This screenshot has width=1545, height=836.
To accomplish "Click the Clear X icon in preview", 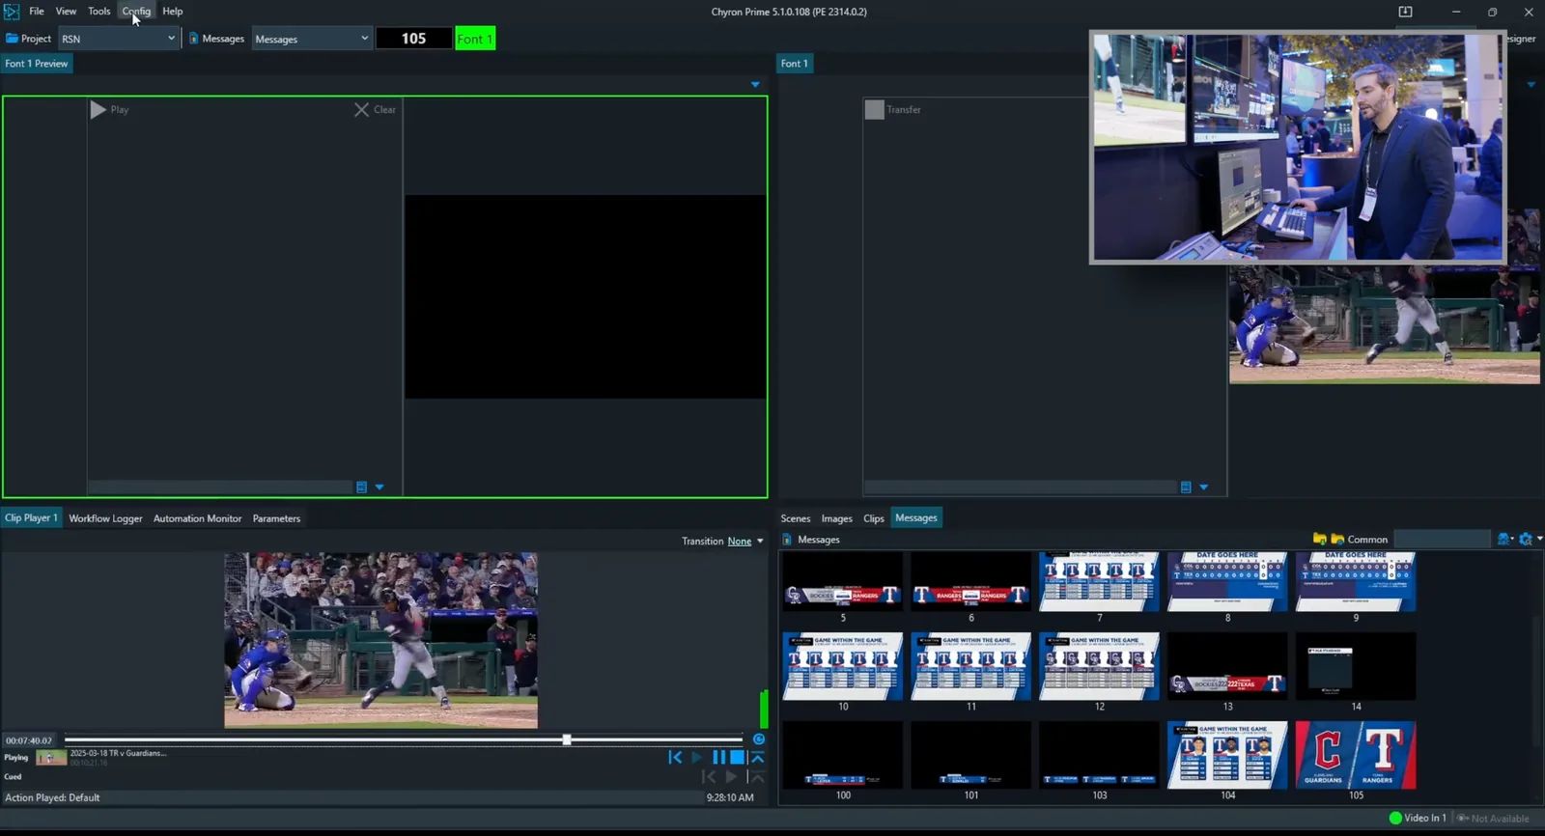I will [x=361, y=110].
